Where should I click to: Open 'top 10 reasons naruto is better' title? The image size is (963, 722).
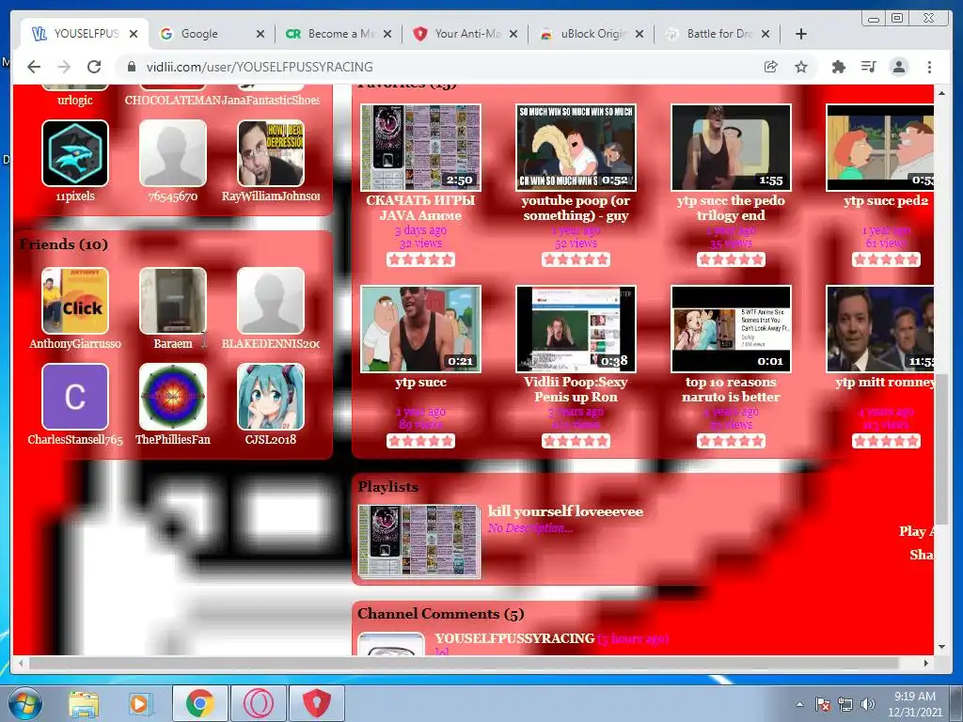click(x=731, y=389)
